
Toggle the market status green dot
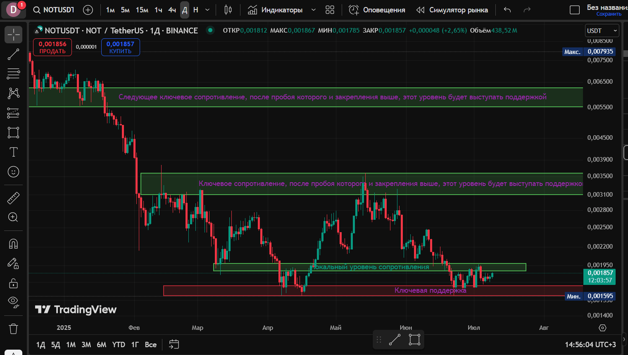[x=210, y=30]
